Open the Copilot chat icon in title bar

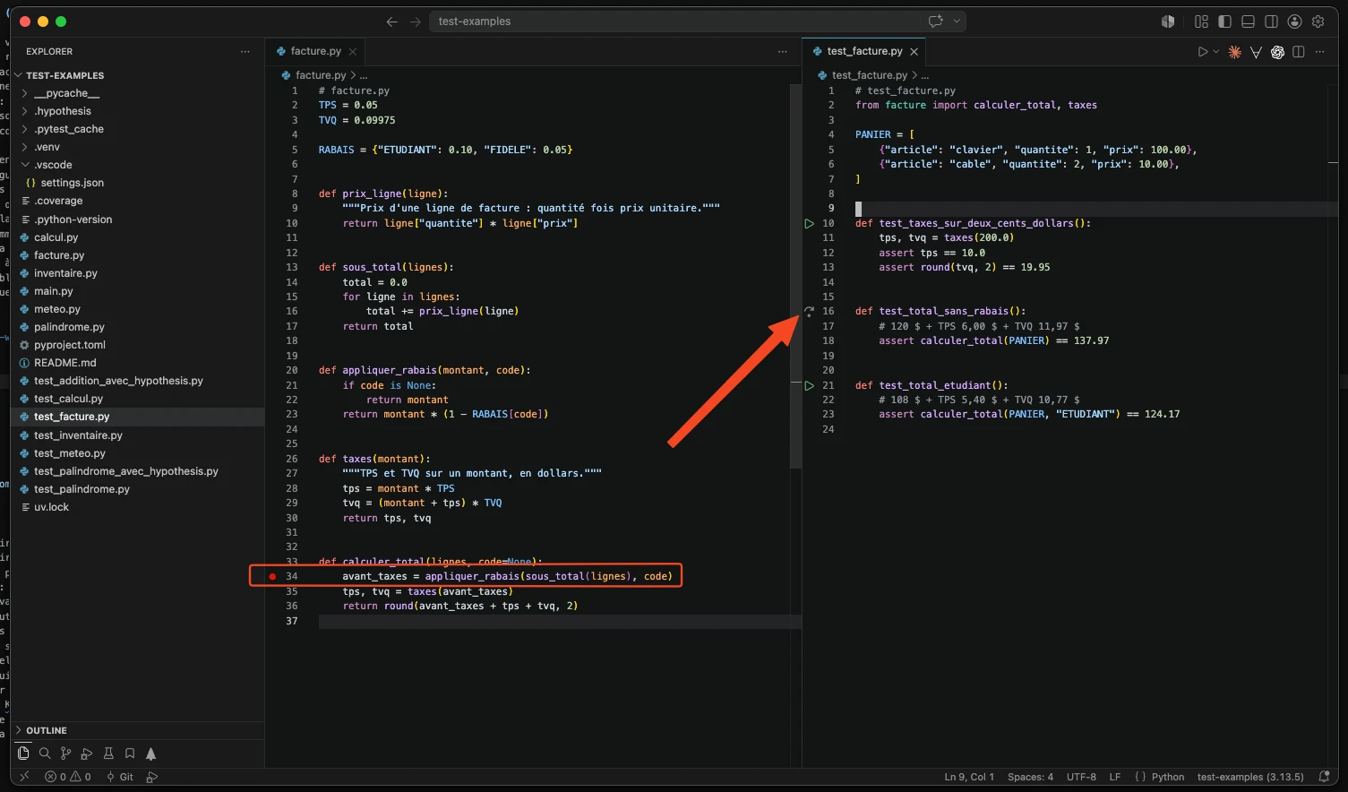936,22
